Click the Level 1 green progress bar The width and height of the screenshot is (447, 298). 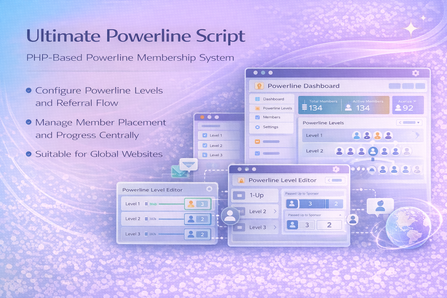(171, 204)
